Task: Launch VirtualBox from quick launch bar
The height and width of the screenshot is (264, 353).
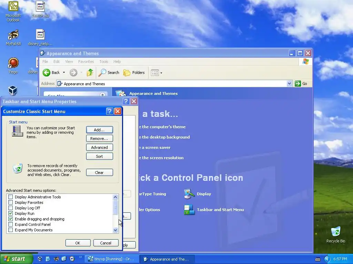Action: click(x=40, y=259)
